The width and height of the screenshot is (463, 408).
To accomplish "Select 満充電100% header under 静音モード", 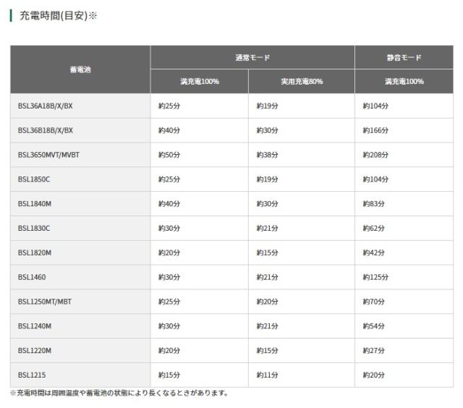I will [404, 82].
